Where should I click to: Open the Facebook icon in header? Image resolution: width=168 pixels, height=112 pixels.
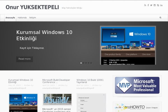148,5
